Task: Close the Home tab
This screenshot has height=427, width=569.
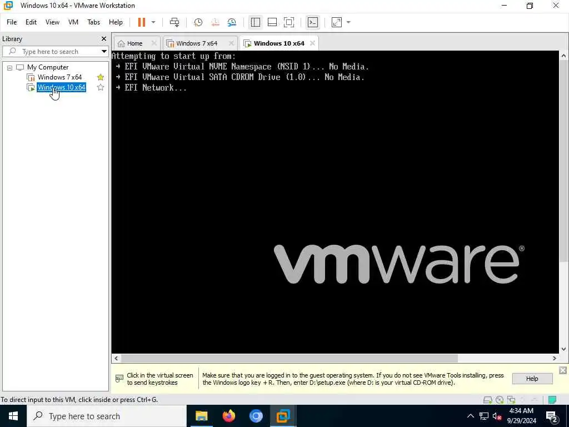Action: tap(154, 43)
